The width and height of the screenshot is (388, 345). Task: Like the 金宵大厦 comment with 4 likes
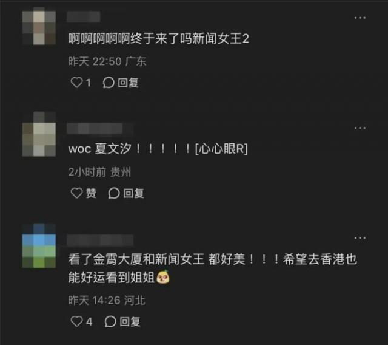tap(76, 321)
